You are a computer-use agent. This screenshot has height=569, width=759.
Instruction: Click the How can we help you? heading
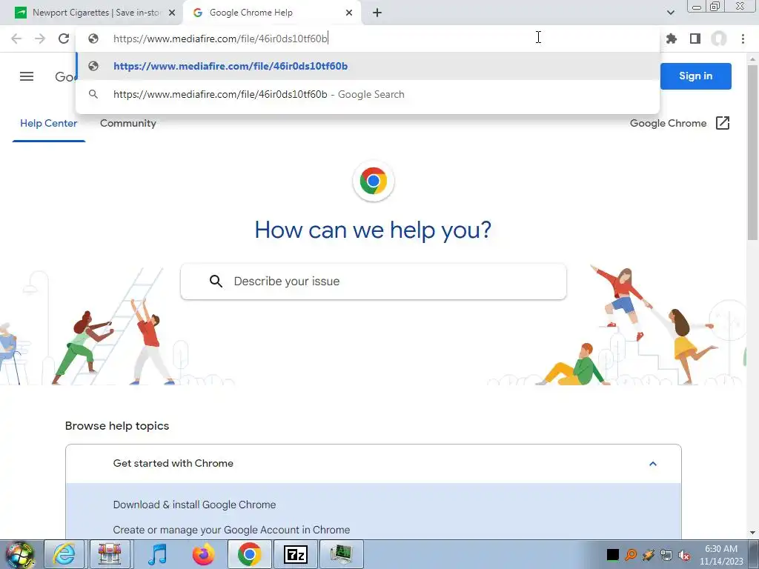373,230
